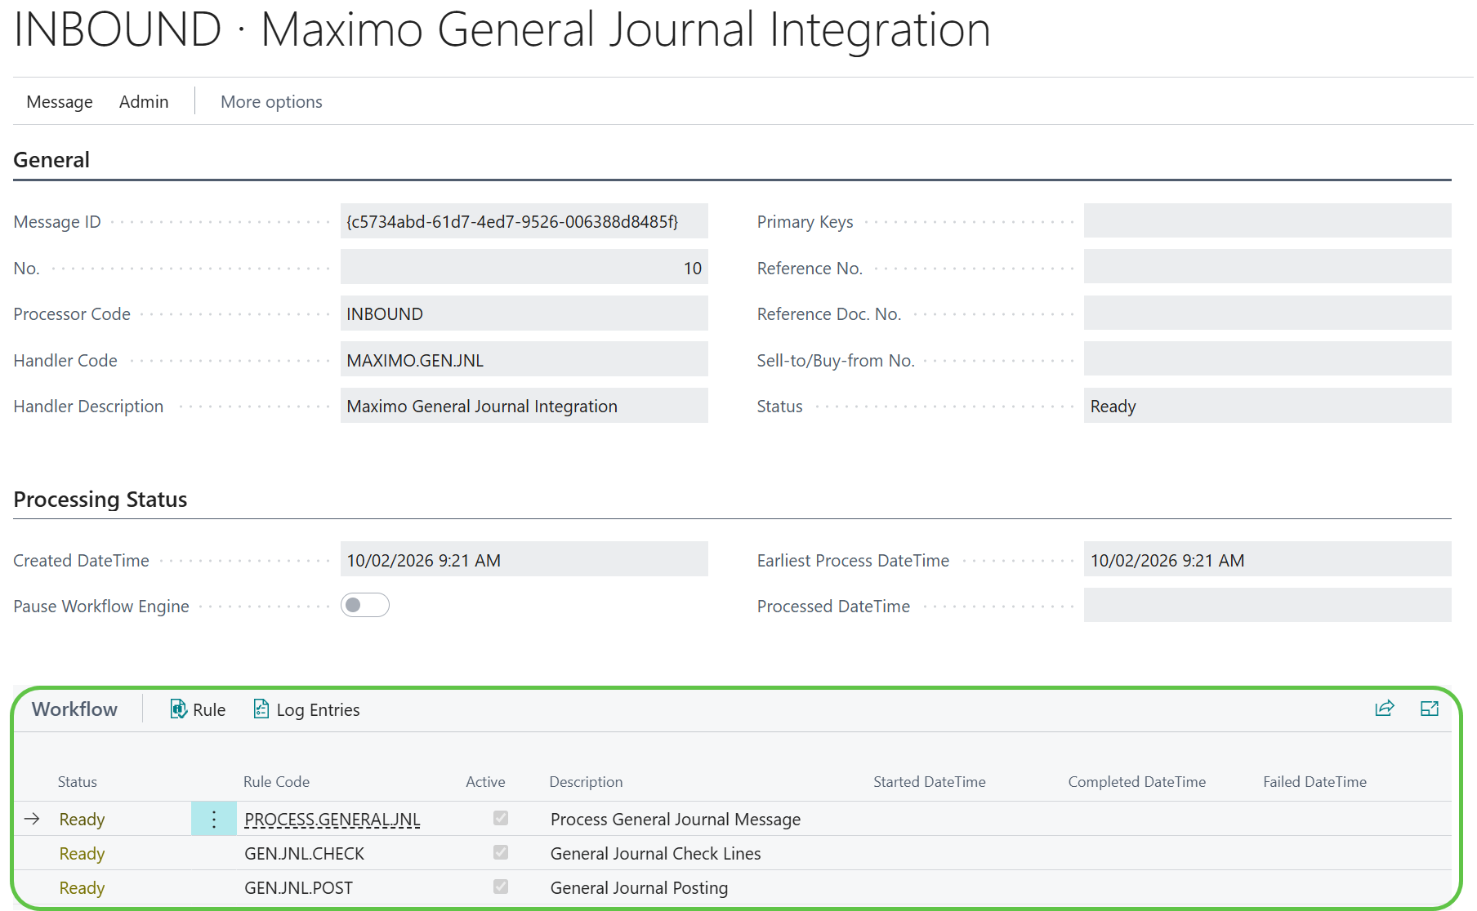
Task: Click the Status field showing Ready
Action: click(x=1268, y=406)
